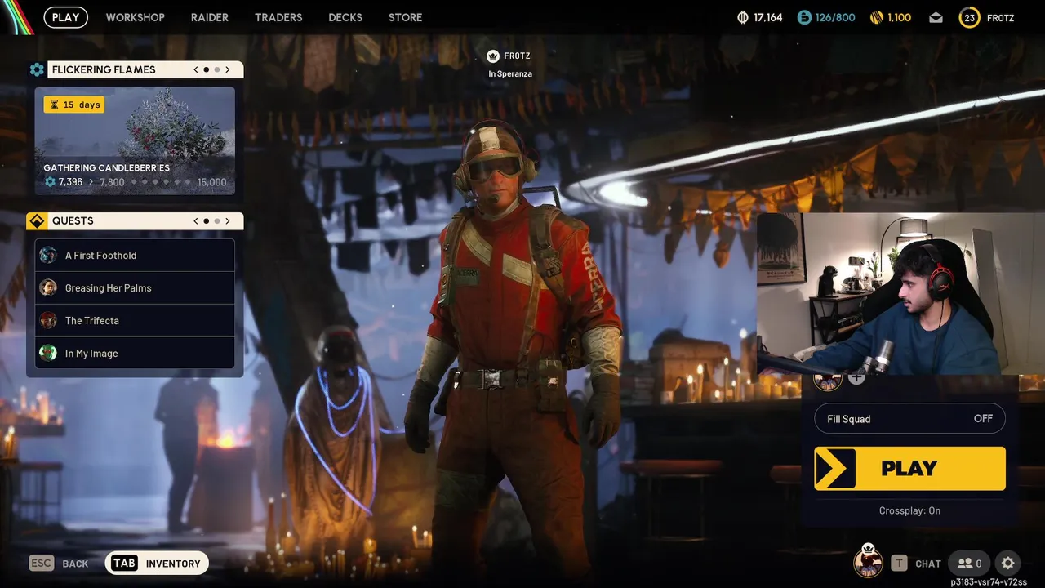Click the level 23 badge
Screen dimensions: 1045x588
pos(969,17)
